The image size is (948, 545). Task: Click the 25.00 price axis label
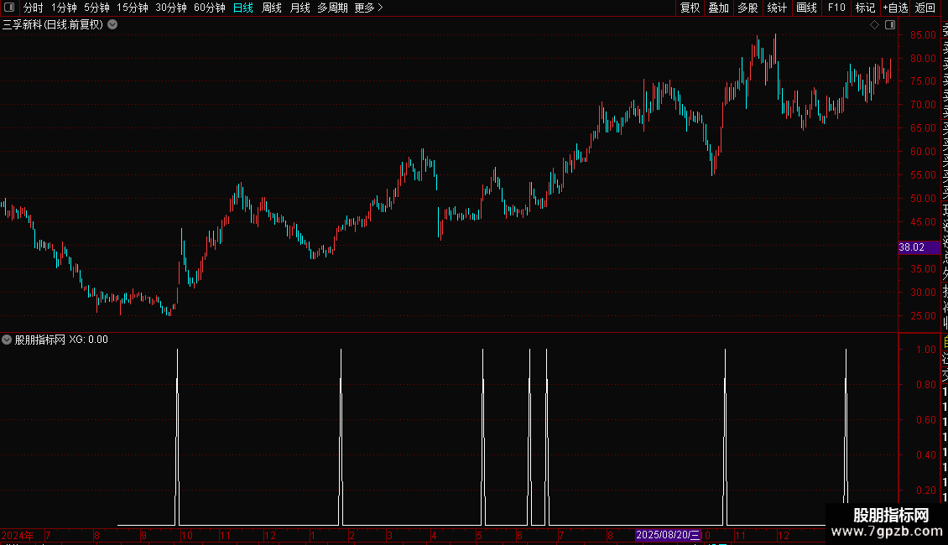923,316
